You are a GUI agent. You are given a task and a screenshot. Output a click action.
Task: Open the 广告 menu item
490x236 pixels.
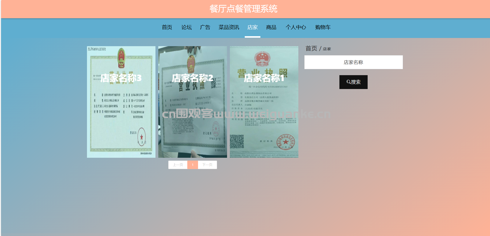pos(205,27)
